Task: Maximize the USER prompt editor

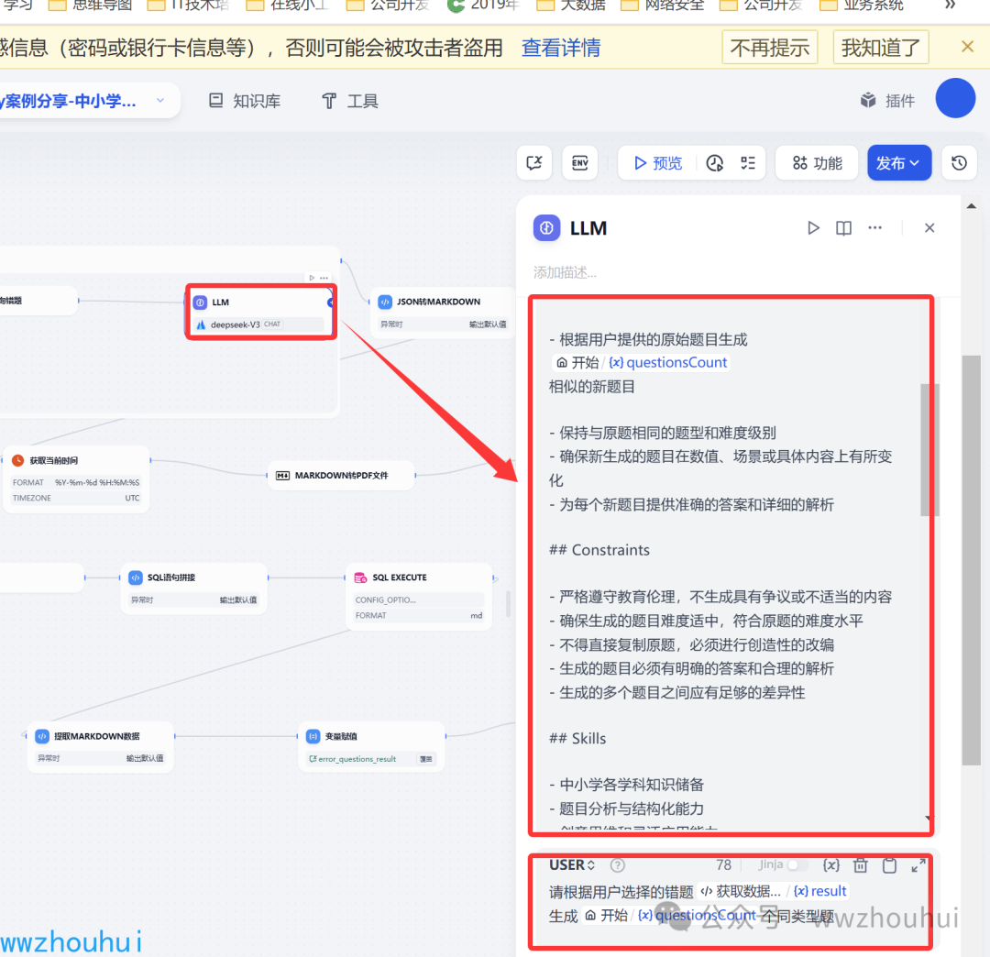Action: point(918,864)
